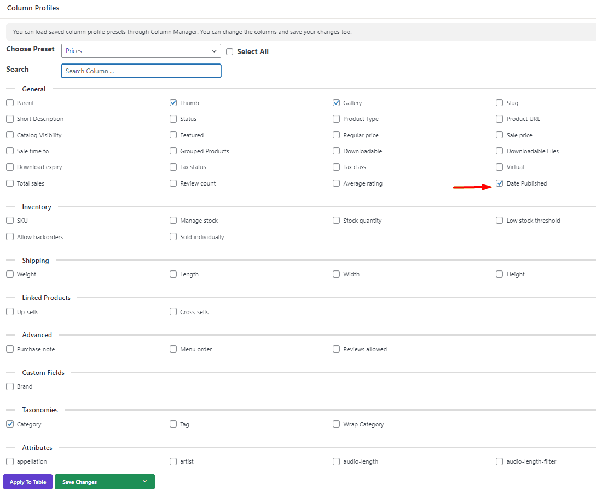Enable the Sale price column
Viewport: 596px width, 491px height.
click(499, 135)
